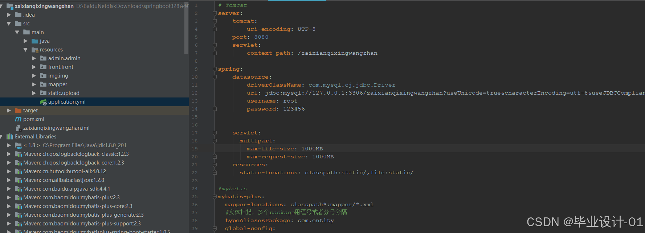Click the username value root
The image size is (645, 233).
coord(290,101)
